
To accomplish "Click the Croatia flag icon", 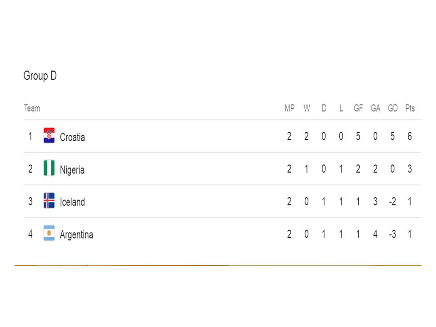I will (49, 135).
